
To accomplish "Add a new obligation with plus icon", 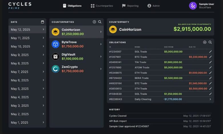I will pos(205,42).
